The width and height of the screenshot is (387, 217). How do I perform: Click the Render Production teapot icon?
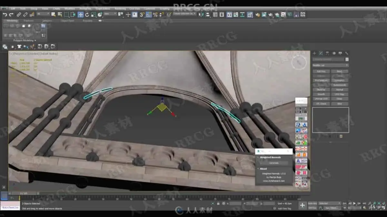(x=270, y=14)
